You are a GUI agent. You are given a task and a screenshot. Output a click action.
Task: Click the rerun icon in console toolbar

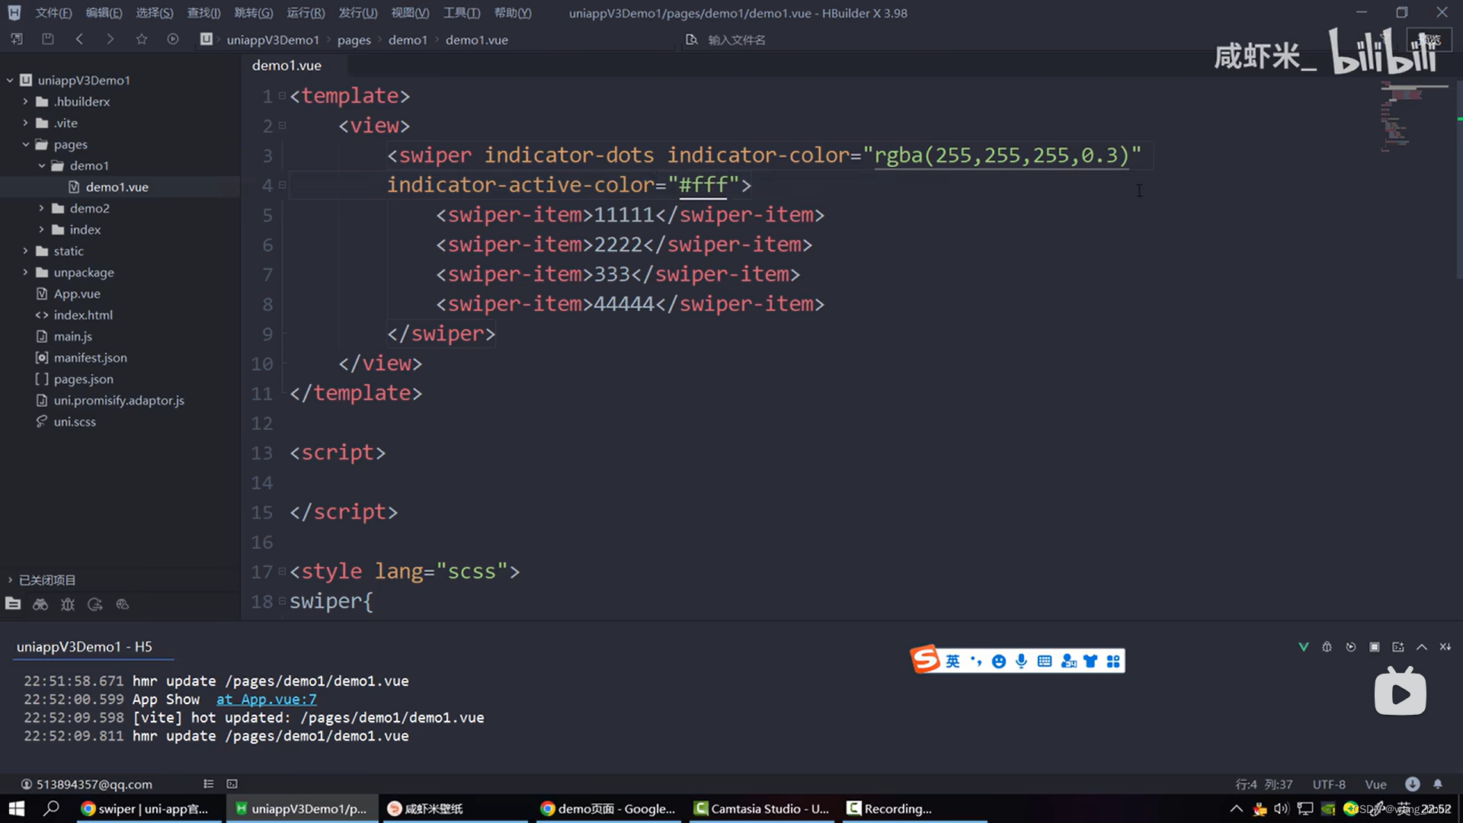click(1351, 647)
